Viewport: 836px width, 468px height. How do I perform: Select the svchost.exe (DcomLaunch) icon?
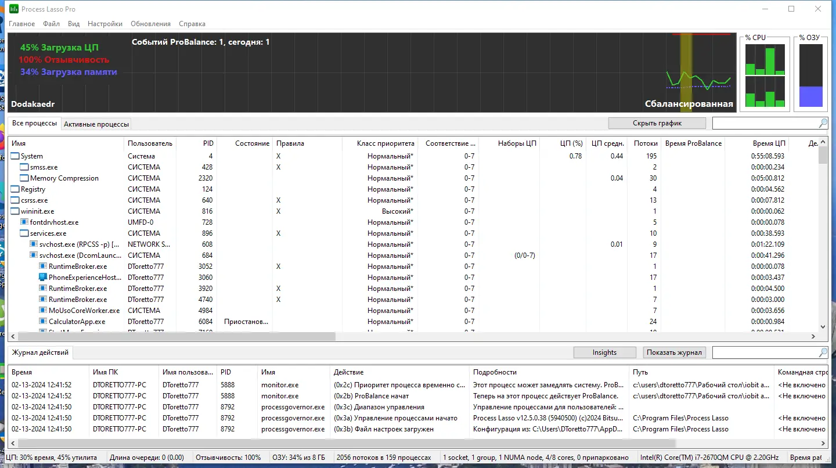coord(34,255)
